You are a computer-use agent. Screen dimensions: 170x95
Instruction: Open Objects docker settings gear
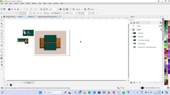[x=160, y=23]
